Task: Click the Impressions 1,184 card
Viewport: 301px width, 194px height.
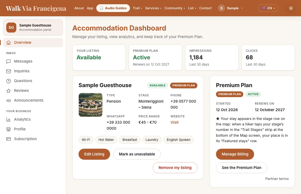Action: point(212,58)
